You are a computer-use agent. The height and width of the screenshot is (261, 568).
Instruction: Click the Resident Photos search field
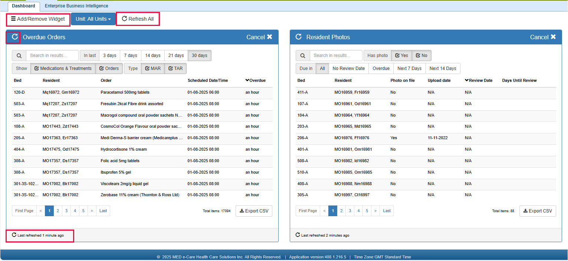click(336, 56)
